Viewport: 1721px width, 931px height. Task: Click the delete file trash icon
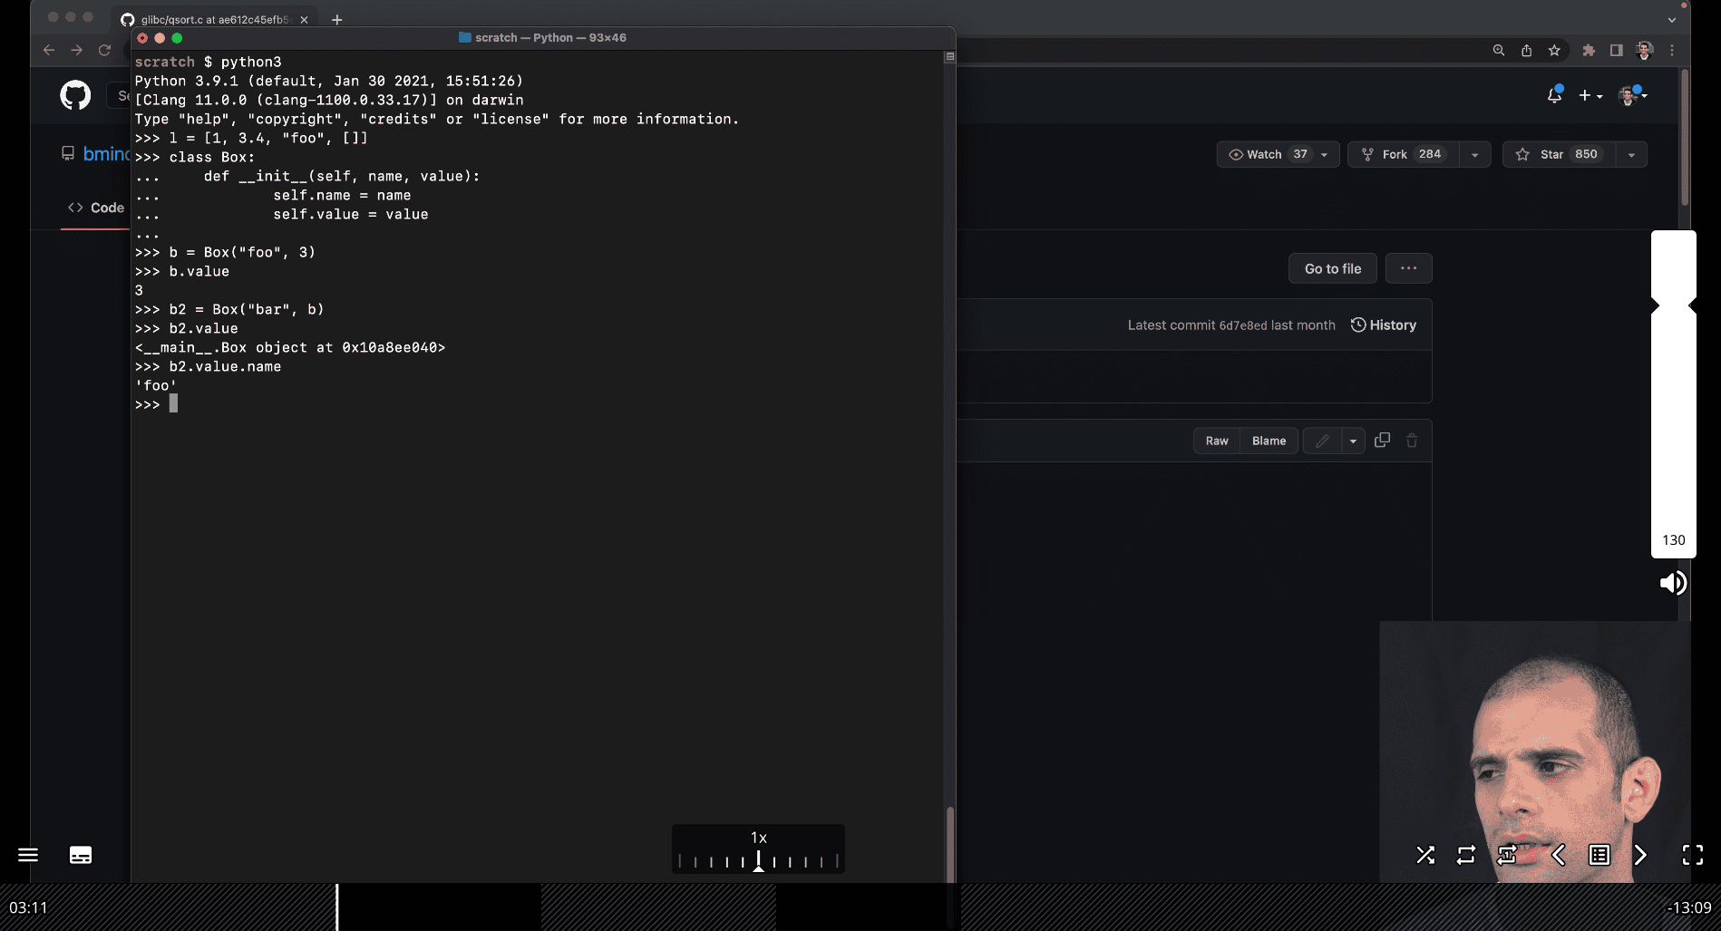coord(1412,441)
